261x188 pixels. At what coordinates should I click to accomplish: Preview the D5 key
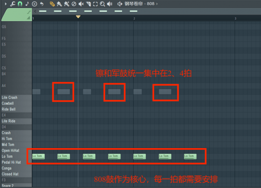16,56
